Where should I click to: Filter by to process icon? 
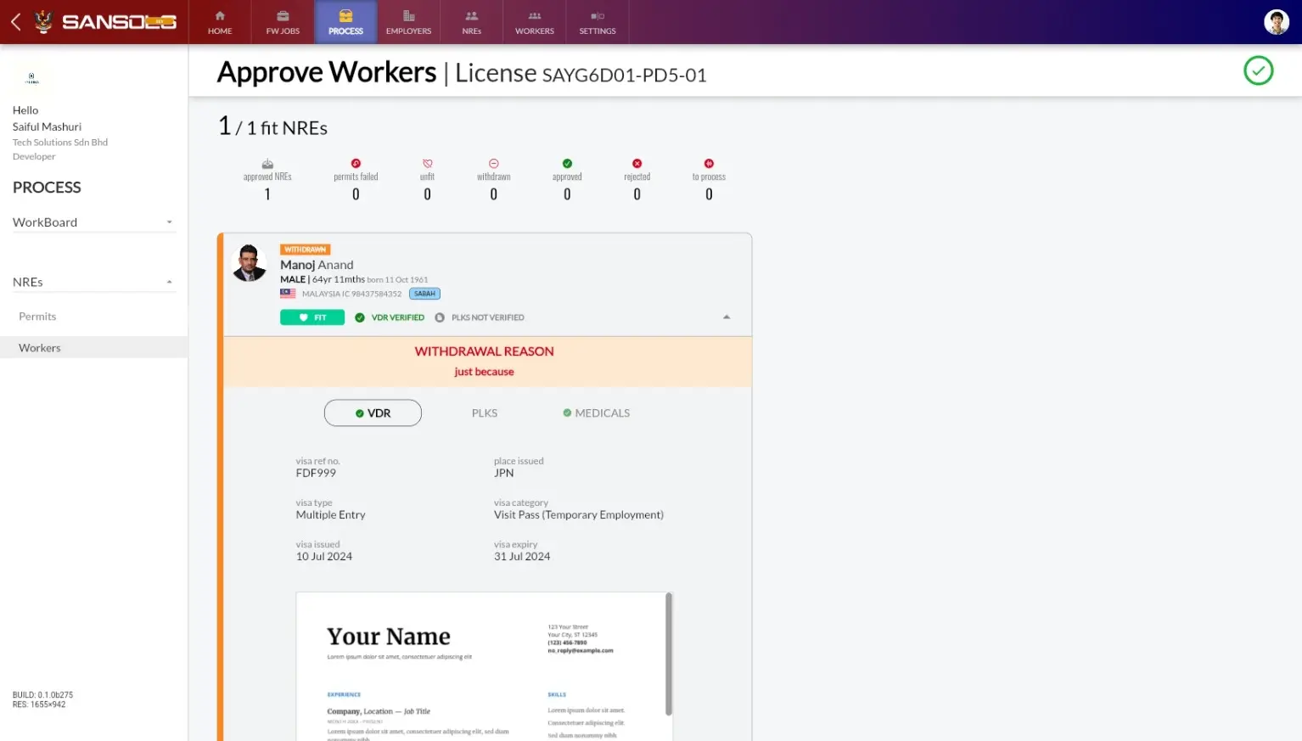[x=709, y=164]
